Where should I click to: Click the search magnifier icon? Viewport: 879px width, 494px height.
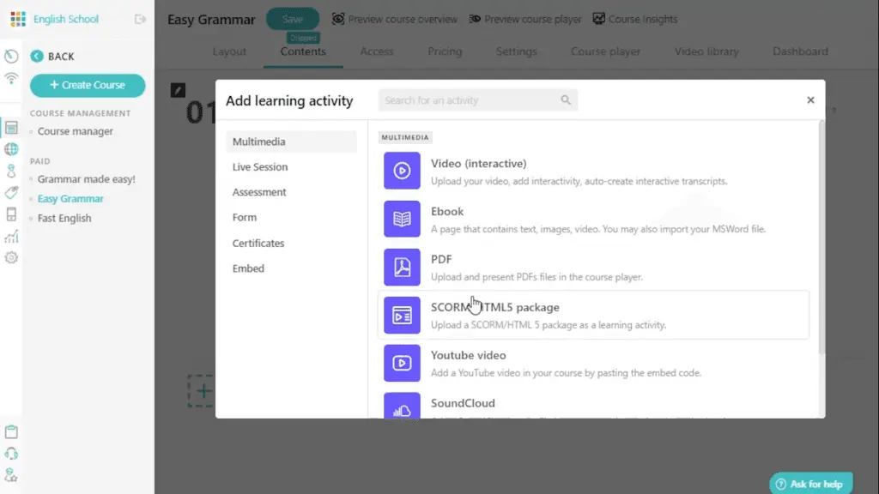[566, 99]
